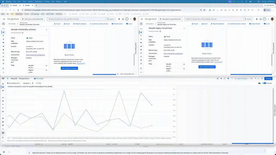Open Chrome three-dot menu
This screenshot has height=155, width=276.
point(274,10)
